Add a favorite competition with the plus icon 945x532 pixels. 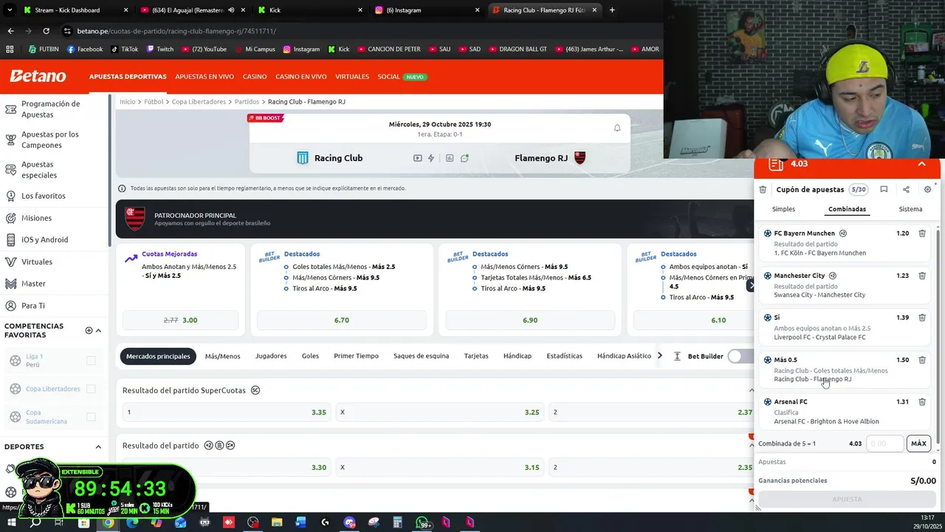tap(89, 330)
